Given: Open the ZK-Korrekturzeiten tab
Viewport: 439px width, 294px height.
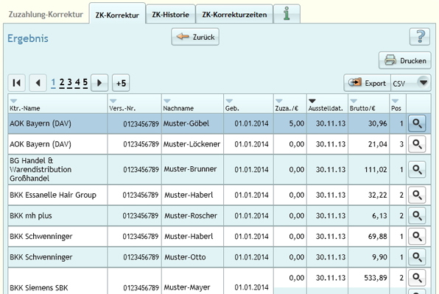Looking at the screenshot, I should pos(234,14).
